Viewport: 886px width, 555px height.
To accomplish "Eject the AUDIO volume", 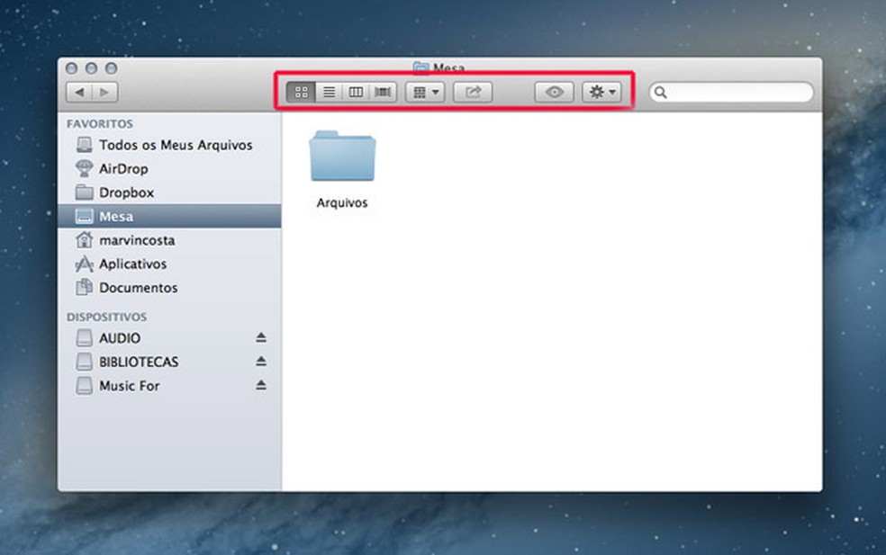I will point(260,337).
